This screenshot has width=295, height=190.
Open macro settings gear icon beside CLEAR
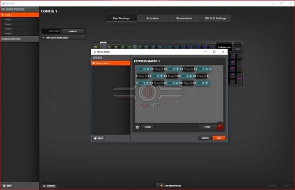click(x=137, y=127)
